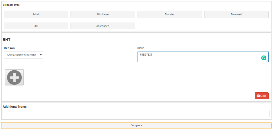The width and height of the screenshot is (273, 130).
Task: Click the green Grammarly icon in Note
Action: (x=263, y=58)
